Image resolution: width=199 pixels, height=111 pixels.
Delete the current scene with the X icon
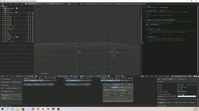coord(64,4)
